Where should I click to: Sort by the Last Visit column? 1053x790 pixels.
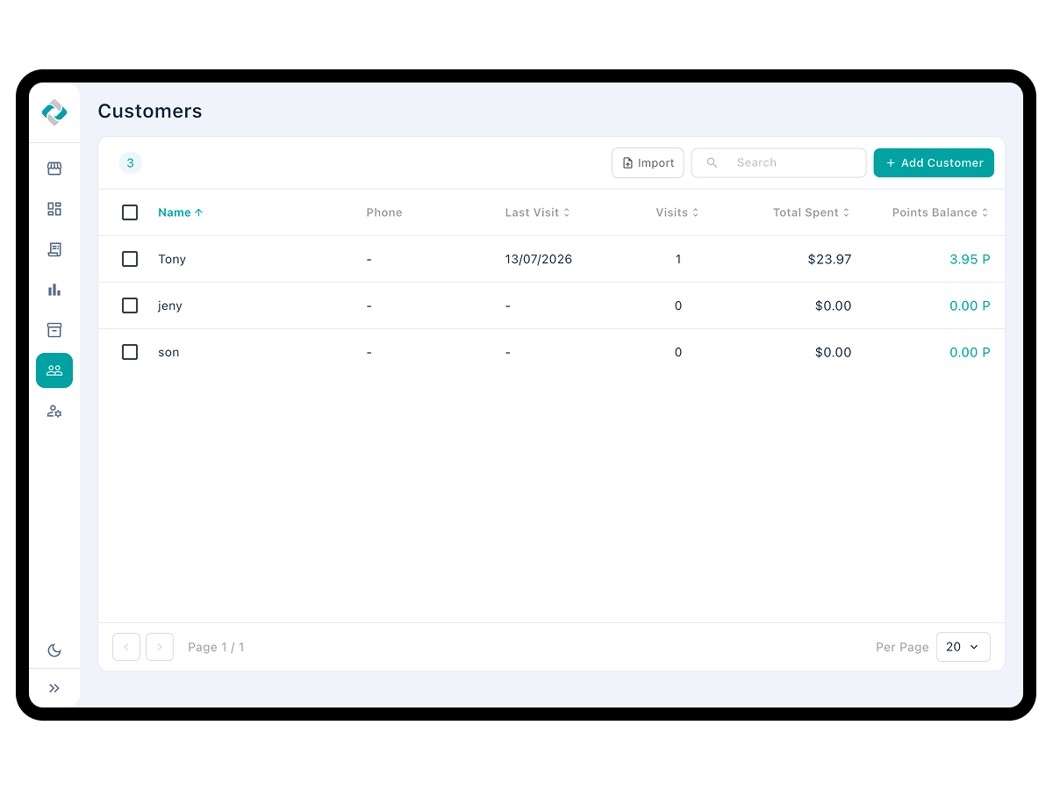coord(537,212)
